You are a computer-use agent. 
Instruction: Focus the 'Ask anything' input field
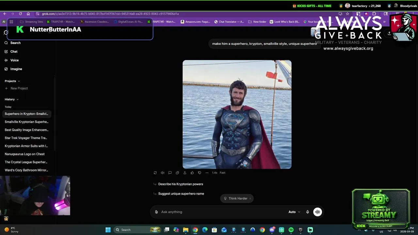222,212
